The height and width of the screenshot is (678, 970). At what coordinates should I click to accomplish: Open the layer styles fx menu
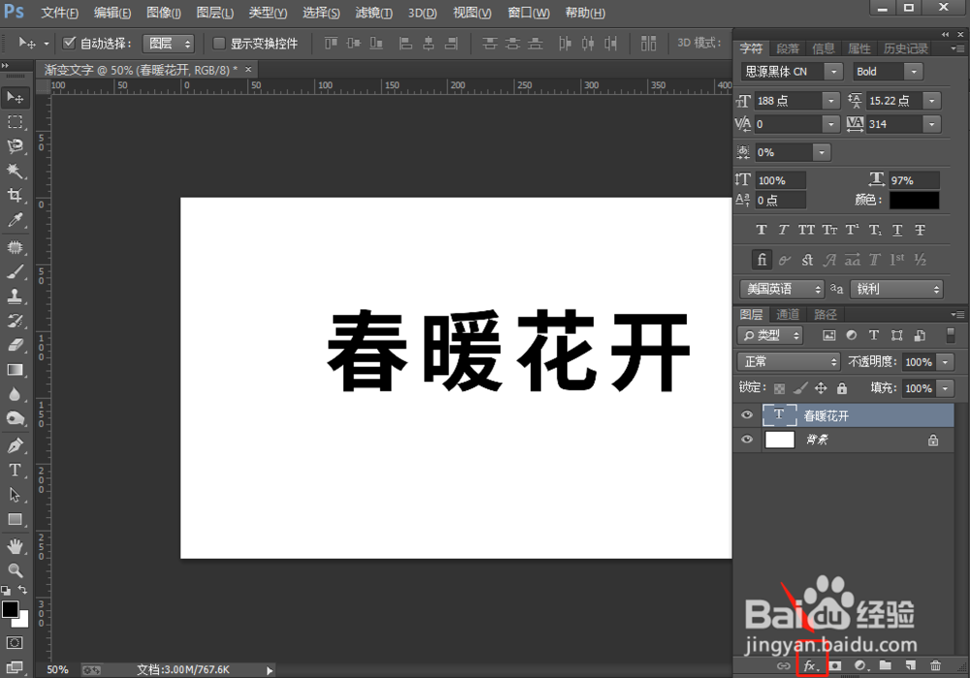(x=810, y=666)
